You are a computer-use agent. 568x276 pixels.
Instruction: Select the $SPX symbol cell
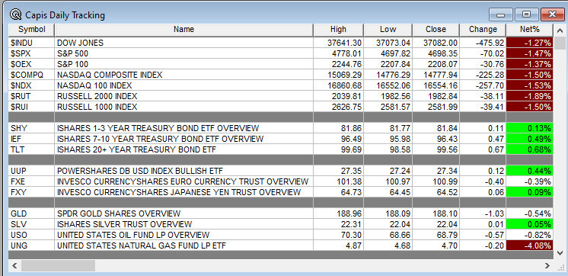click(x=31, y=53)
